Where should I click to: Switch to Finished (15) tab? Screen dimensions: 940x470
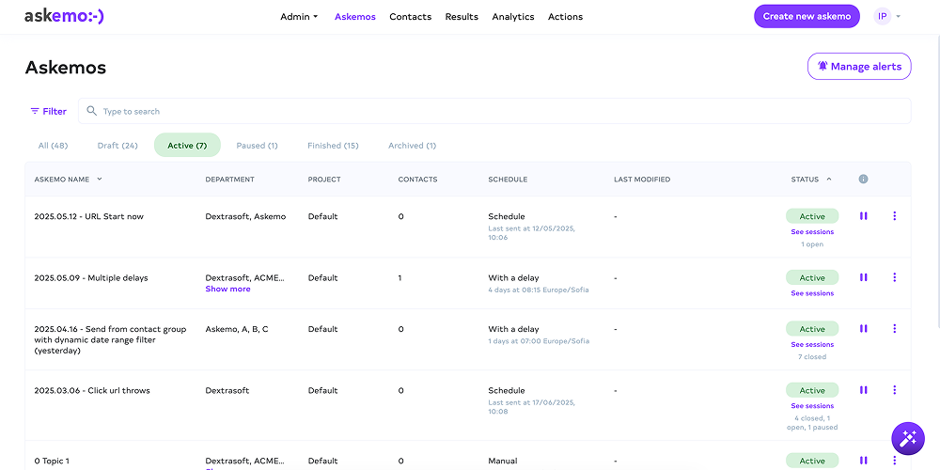pos(333,145)
